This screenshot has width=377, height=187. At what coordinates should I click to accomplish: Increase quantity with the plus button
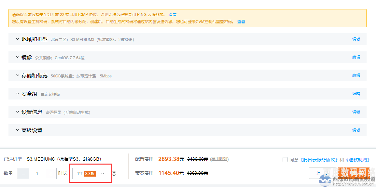click(51, 174)
